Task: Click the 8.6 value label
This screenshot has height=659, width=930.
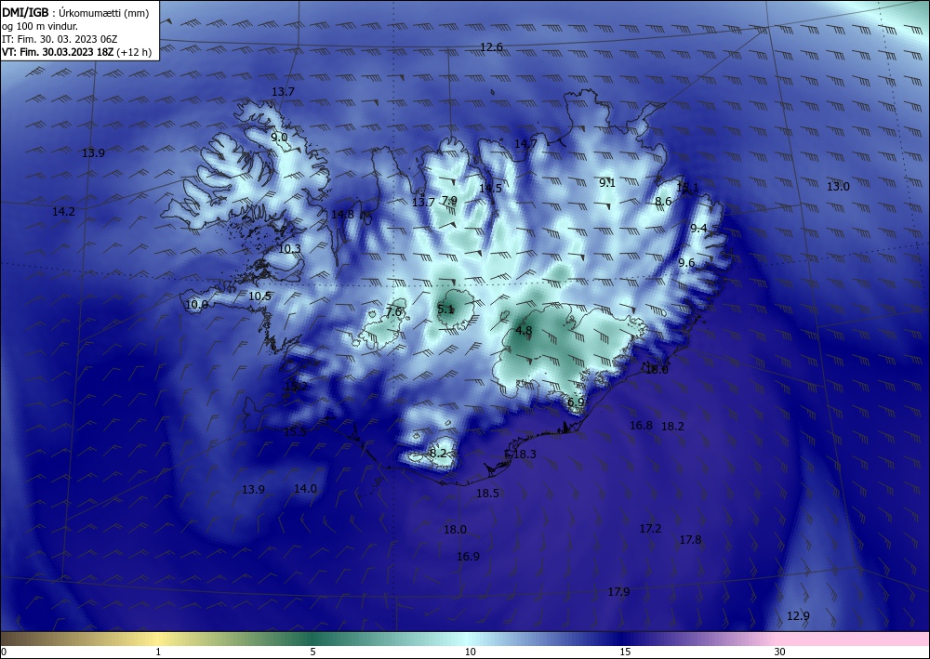Action: 663,202
